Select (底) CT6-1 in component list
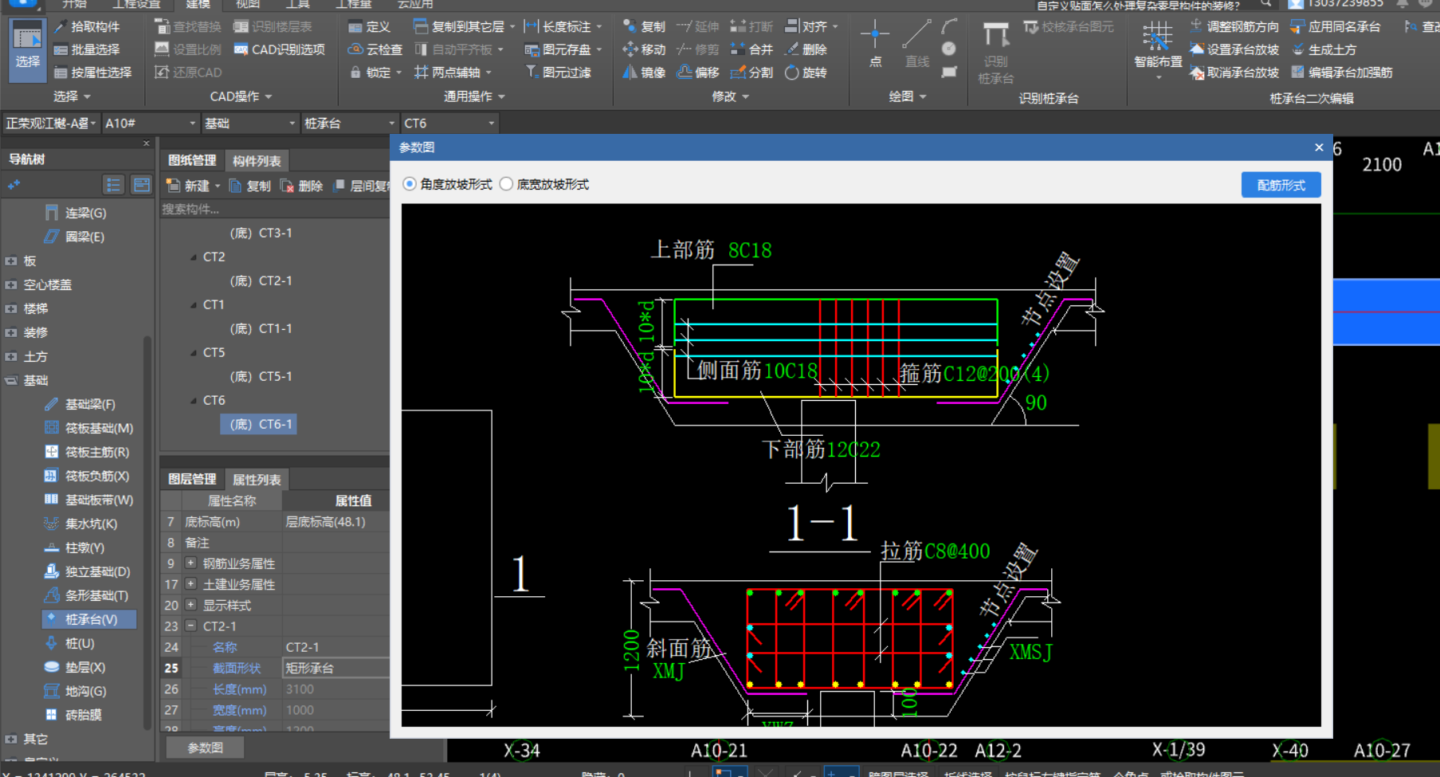This screenshot has height=777, width=1440. (260, 424)
